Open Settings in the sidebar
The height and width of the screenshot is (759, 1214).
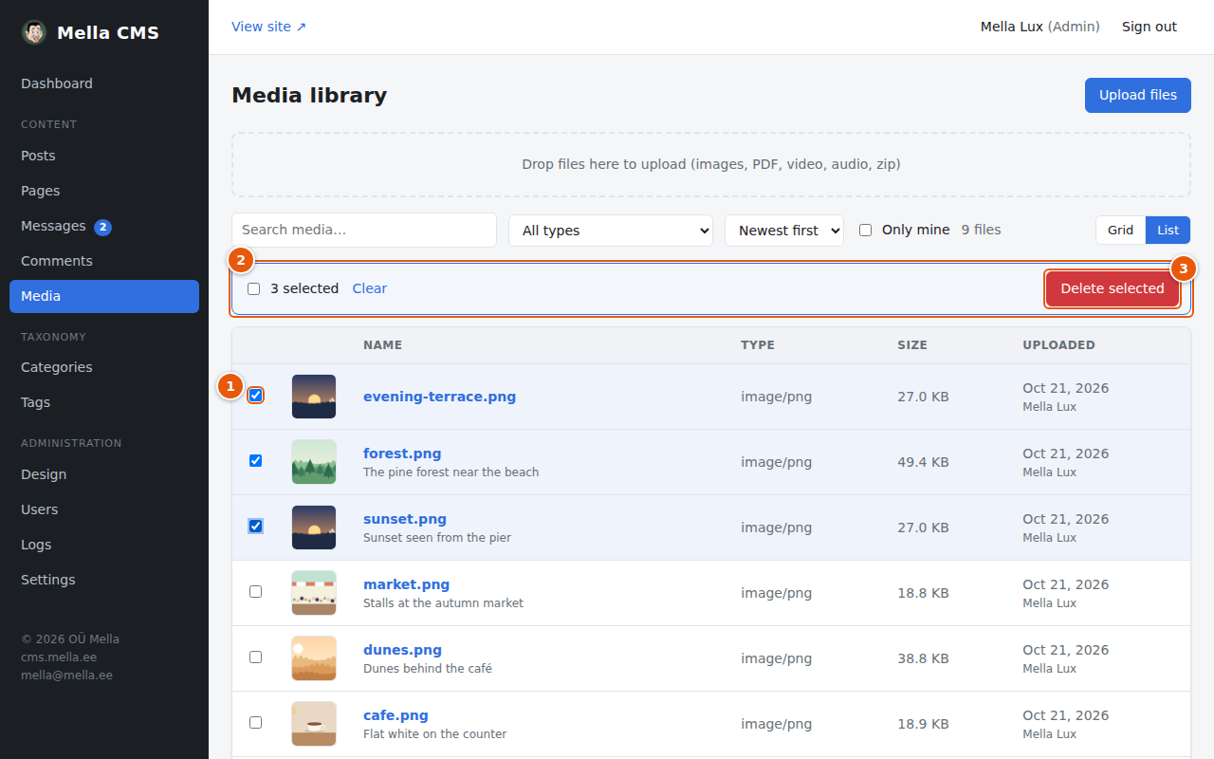104,580
